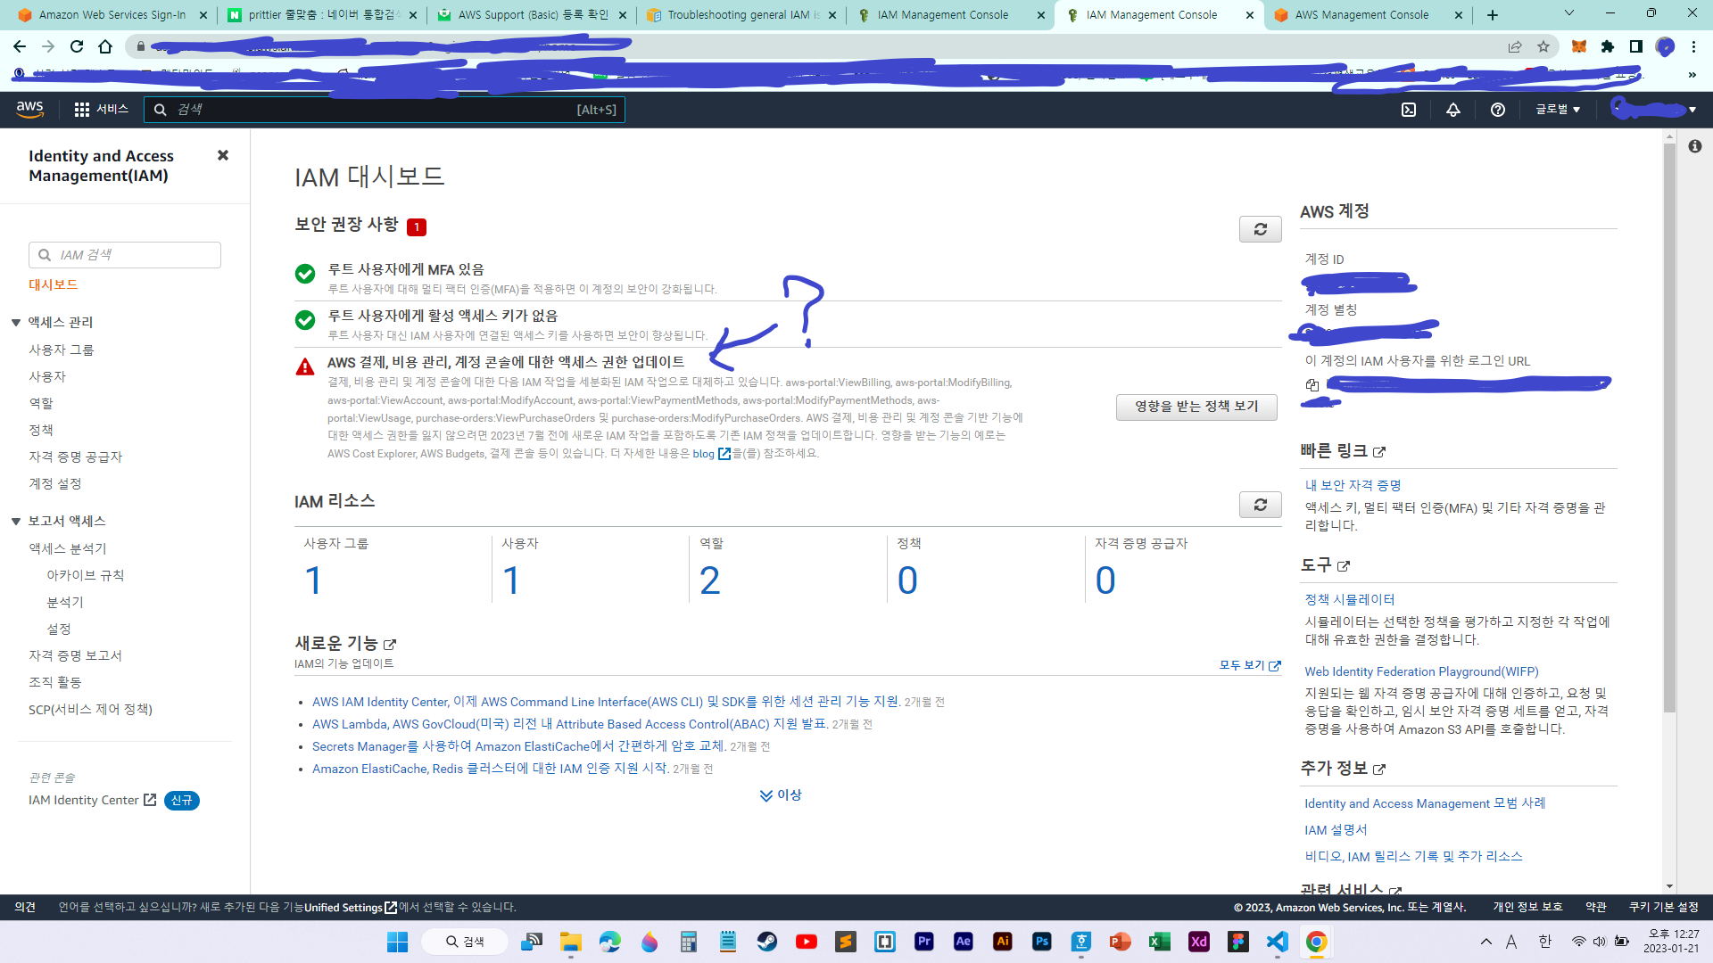Click the AWS top search bar

tap(384, 110)
